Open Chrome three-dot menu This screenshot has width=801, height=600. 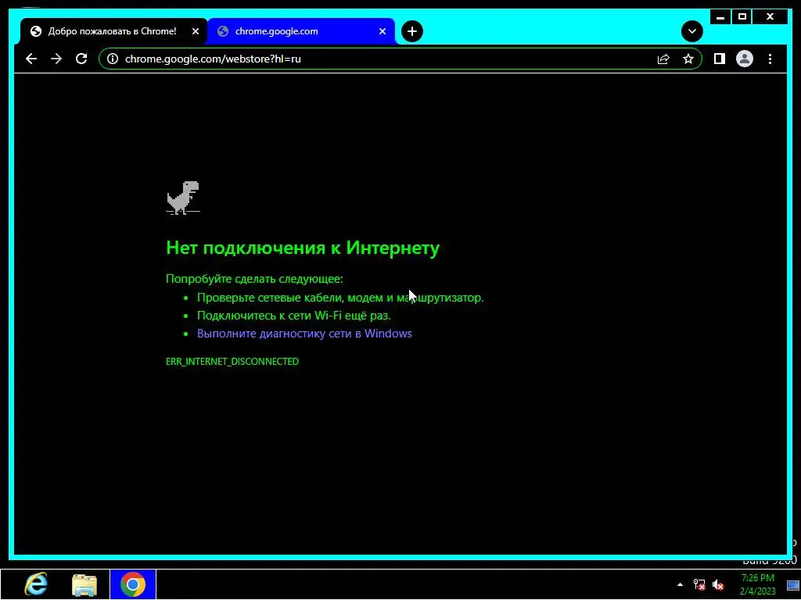pos(770,59)
